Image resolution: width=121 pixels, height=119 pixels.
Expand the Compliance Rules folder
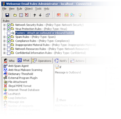(x=4, y=41)
